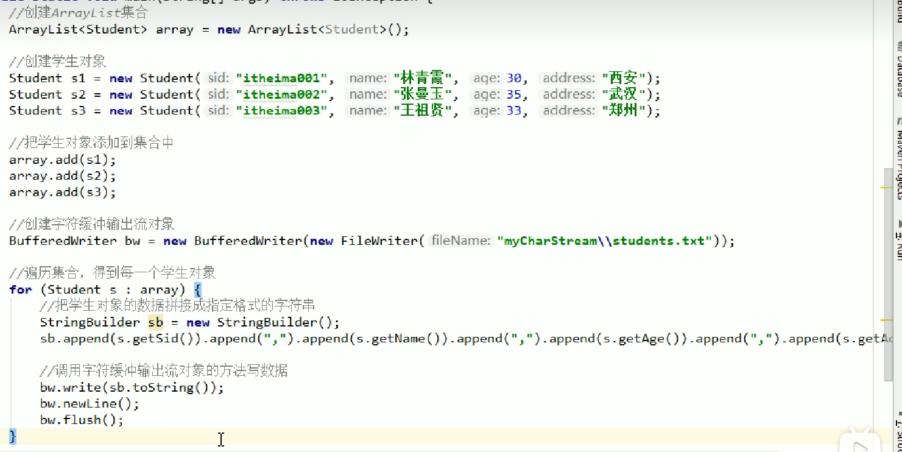
Task: Click the comment 创建学生对象
Action: tap(58, 62)
